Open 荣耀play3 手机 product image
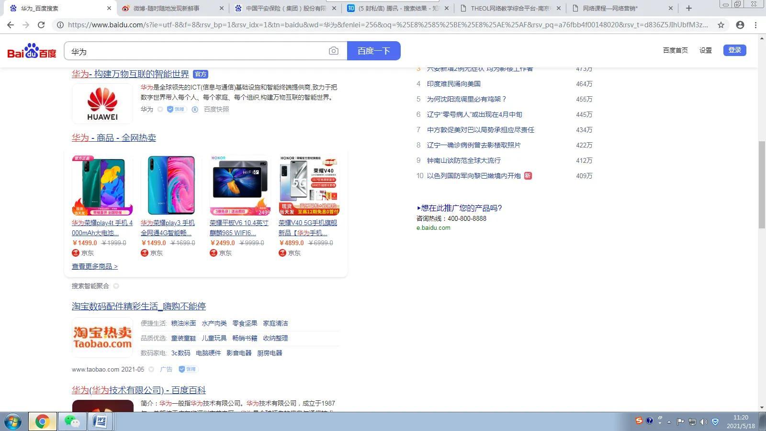 click(x=171, y=185)
